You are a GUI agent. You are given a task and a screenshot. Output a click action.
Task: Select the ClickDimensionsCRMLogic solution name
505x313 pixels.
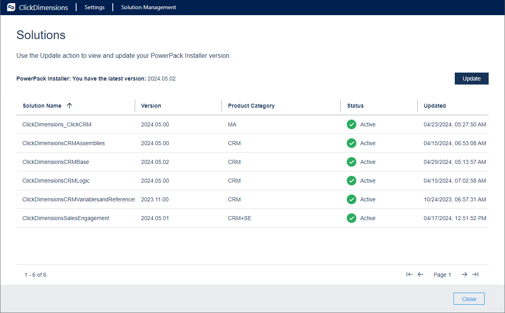(56, 181)
